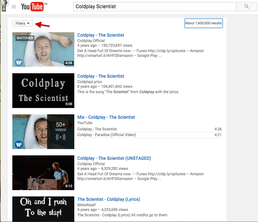258x222 pixels.
Task: Click the magnifying glass search button
Action: (247, 6)
